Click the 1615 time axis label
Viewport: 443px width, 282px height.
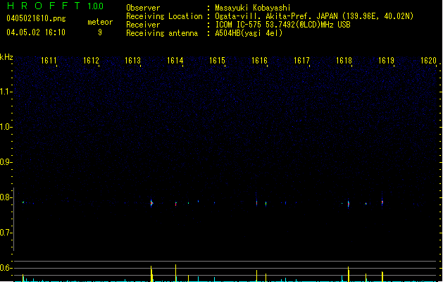click(217, 61)
